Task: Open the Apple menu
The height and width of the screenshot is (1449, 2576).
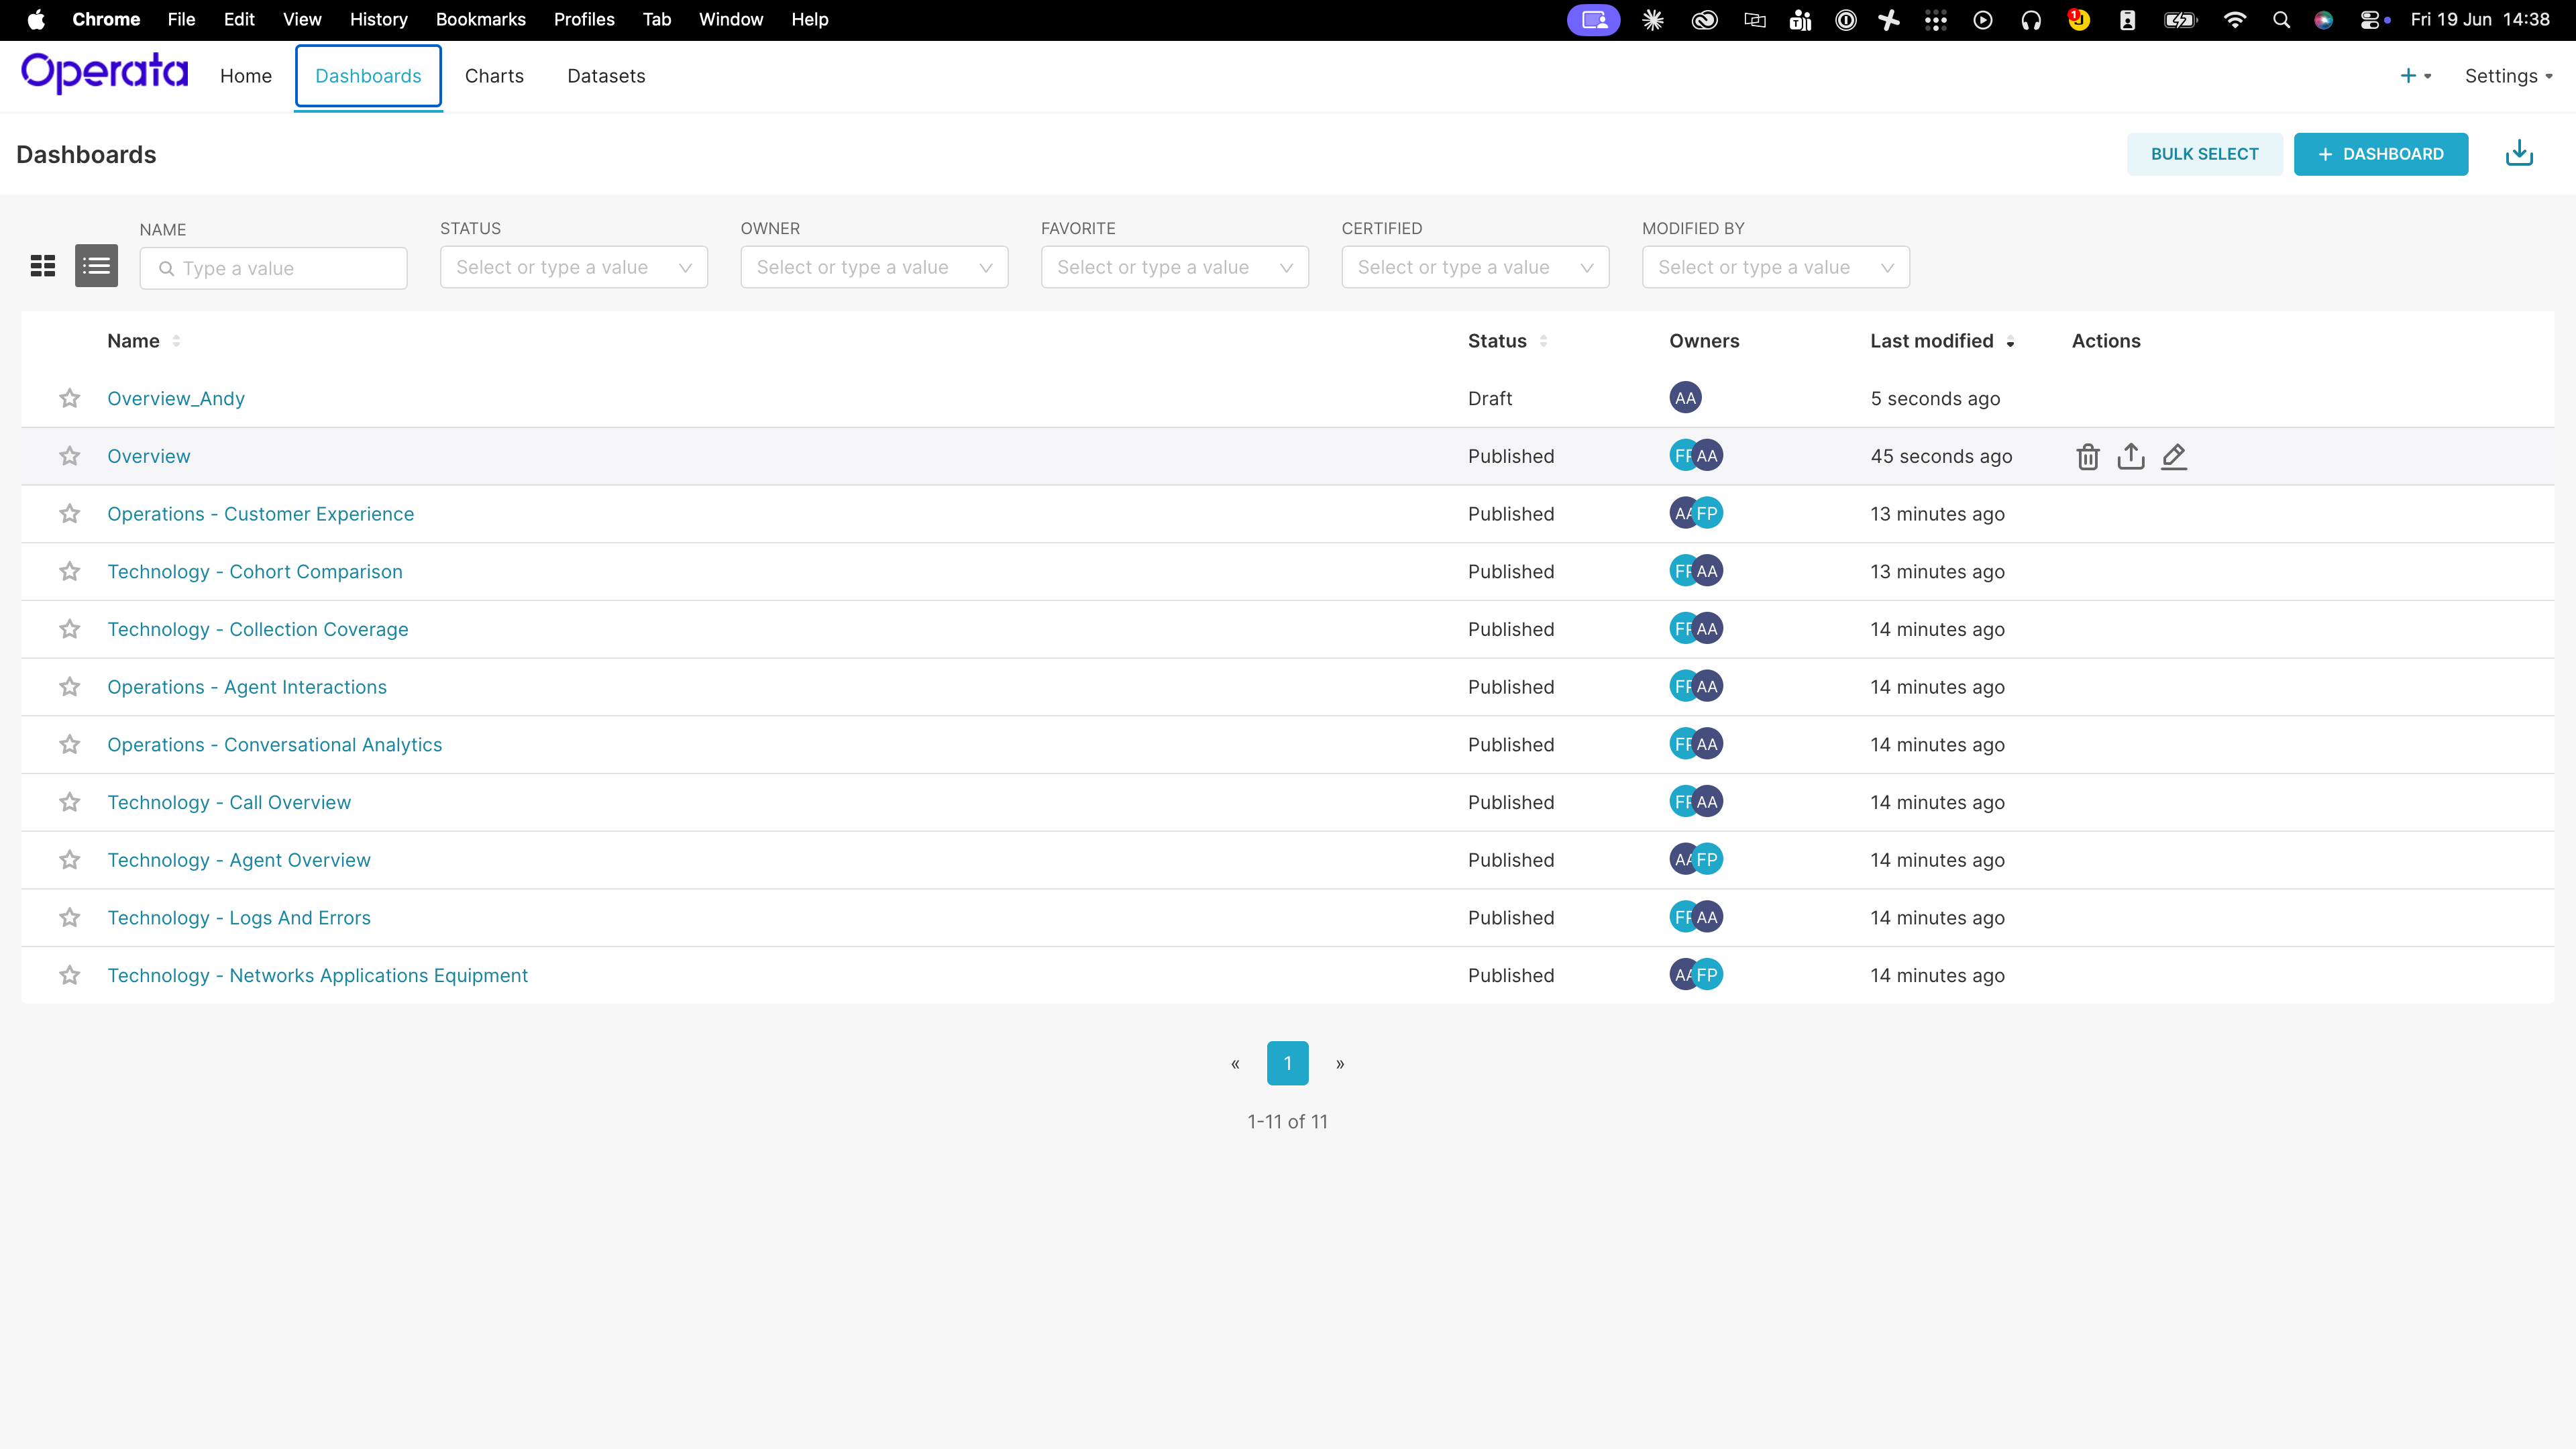Action: tap(36, 19)
